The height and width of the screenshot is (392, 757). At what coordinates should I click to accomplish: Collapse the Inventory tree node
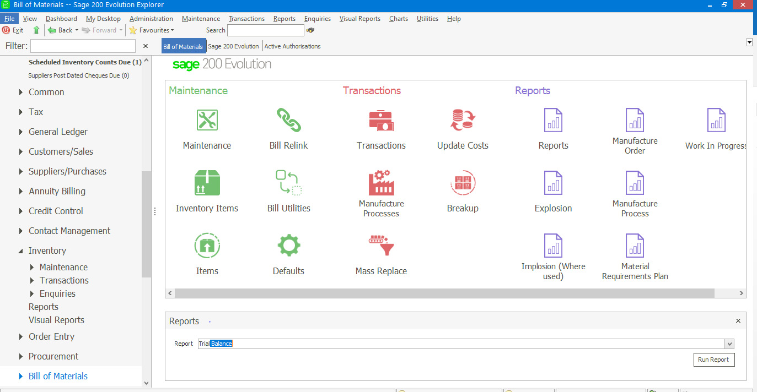coord(21,251)
